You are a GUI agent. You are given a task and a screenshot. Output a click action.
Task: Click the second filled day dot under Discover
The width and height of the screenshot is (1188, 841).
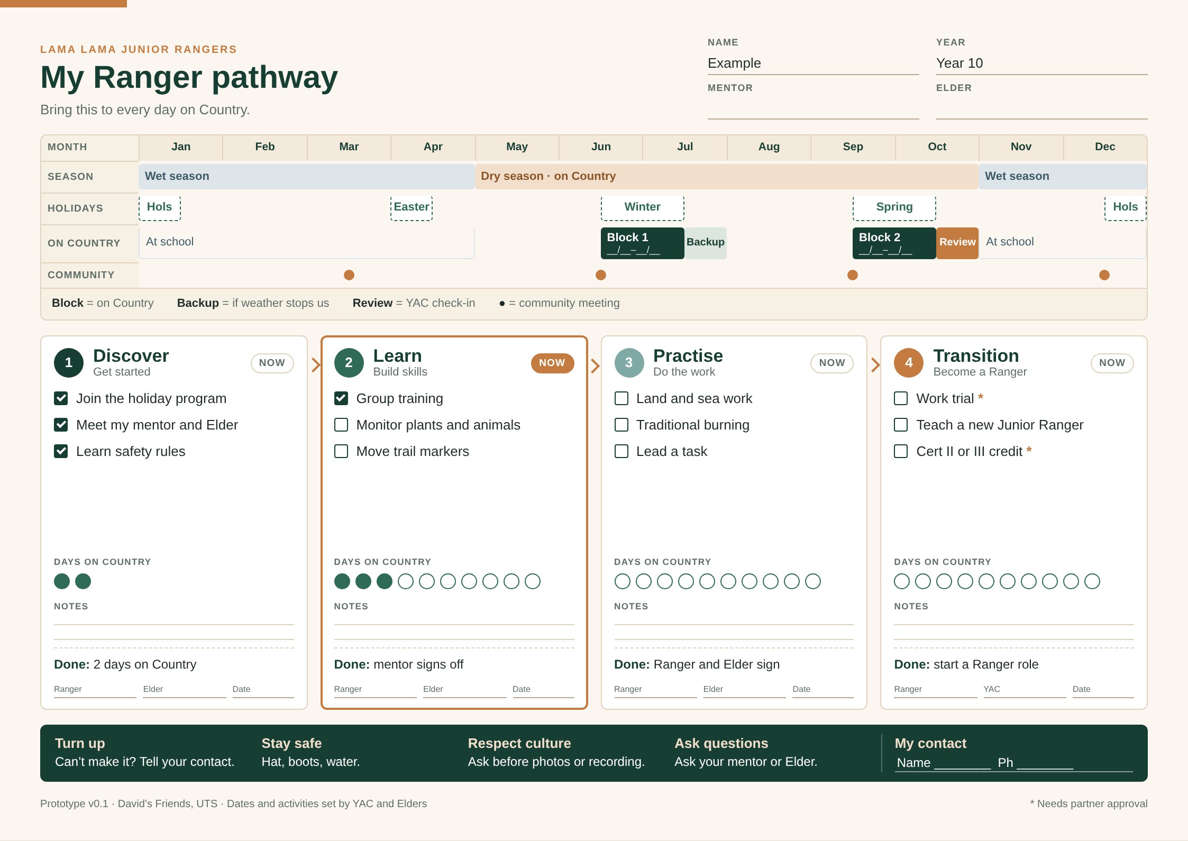[83, 581]
